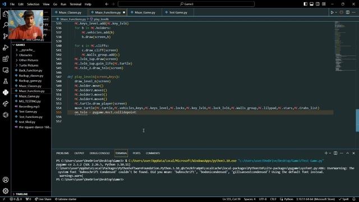Open Recording.mp3 in the explorer
Image resolution: width=359 pixels, height=202 pixels.
(29, 107)
